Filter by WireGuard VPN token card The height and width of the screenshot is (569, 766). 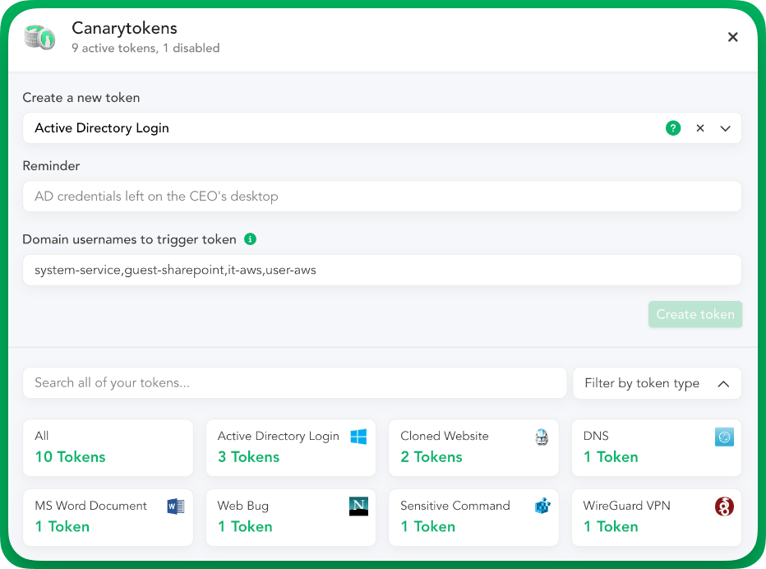point(657,518)
